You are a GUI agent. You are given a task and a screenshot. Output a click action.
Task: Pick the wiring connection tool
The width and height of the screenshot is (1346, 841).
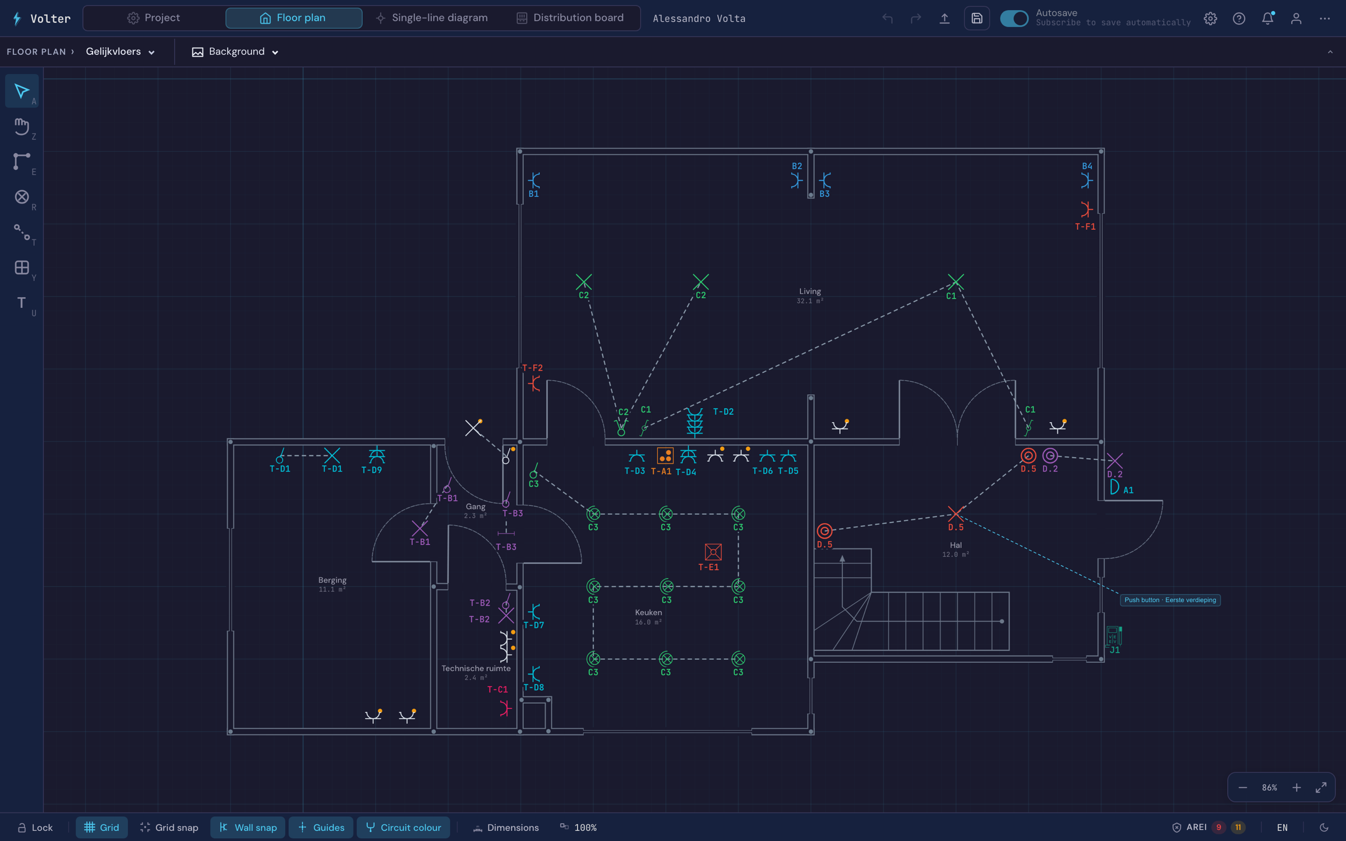click(22, 232)
